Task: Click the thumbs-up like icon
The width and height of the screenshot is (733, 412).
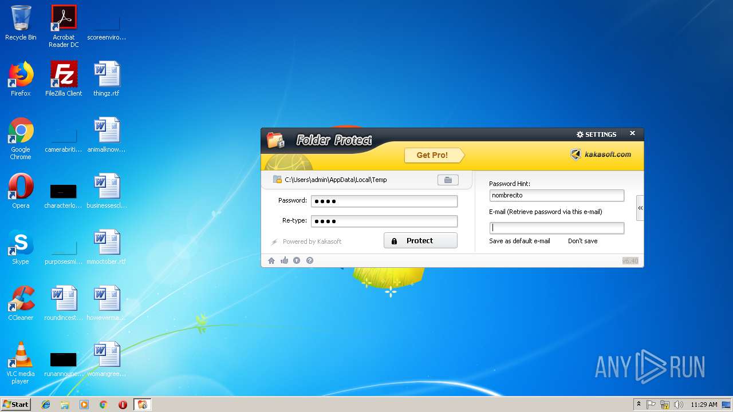Action: coord(285,260)
